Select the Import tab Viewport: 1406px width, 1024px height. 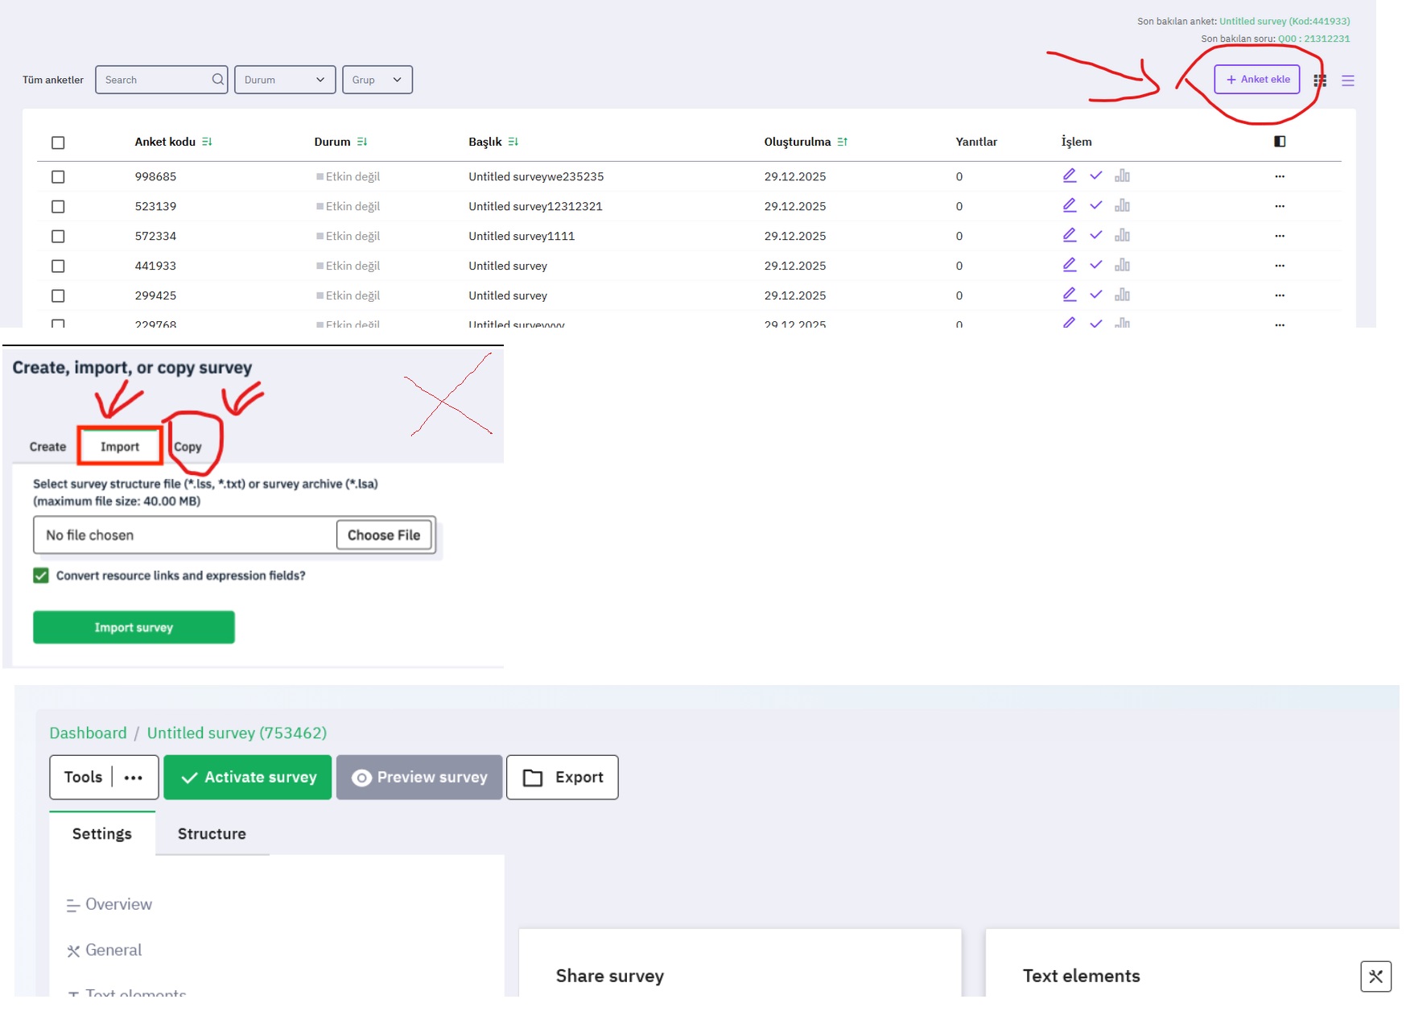coord(120,447)
